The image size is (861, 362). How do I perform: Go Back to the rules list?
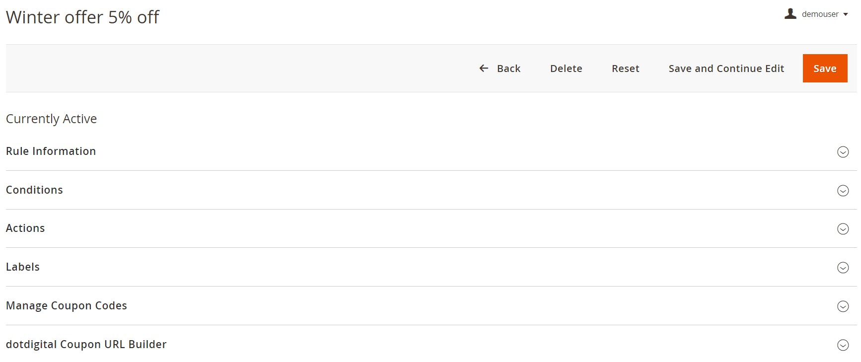tap(500, 69)
